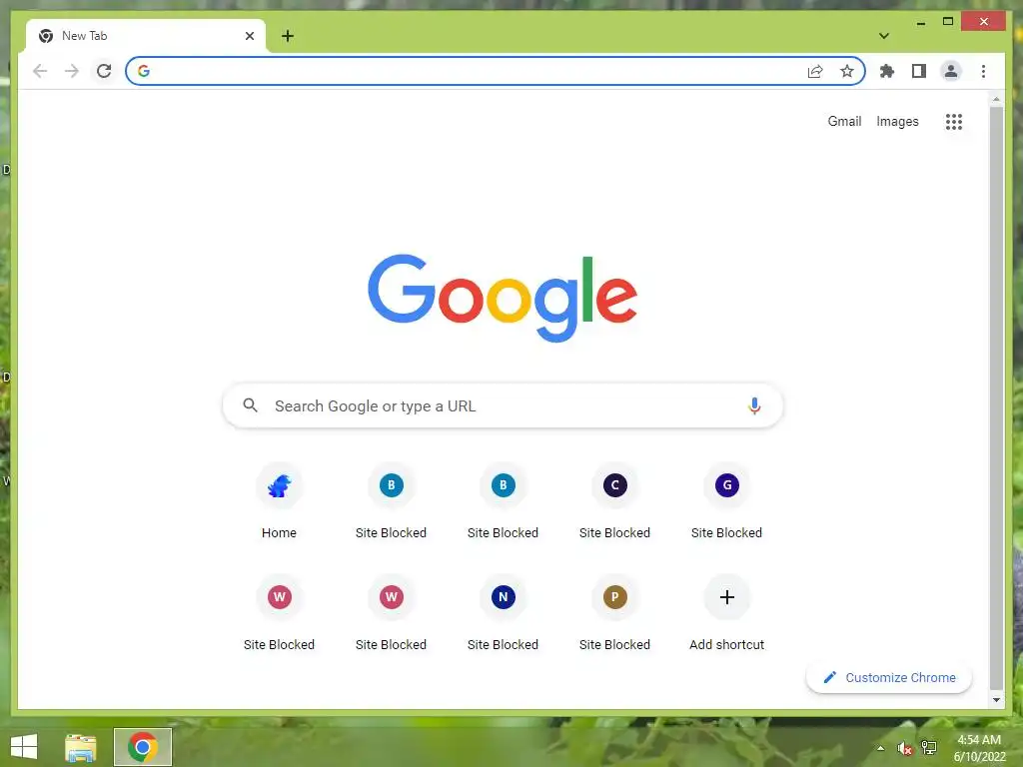Click the Chrome taskbar icon
This screenshot has width=1023, height=767.
click(142, 747)
